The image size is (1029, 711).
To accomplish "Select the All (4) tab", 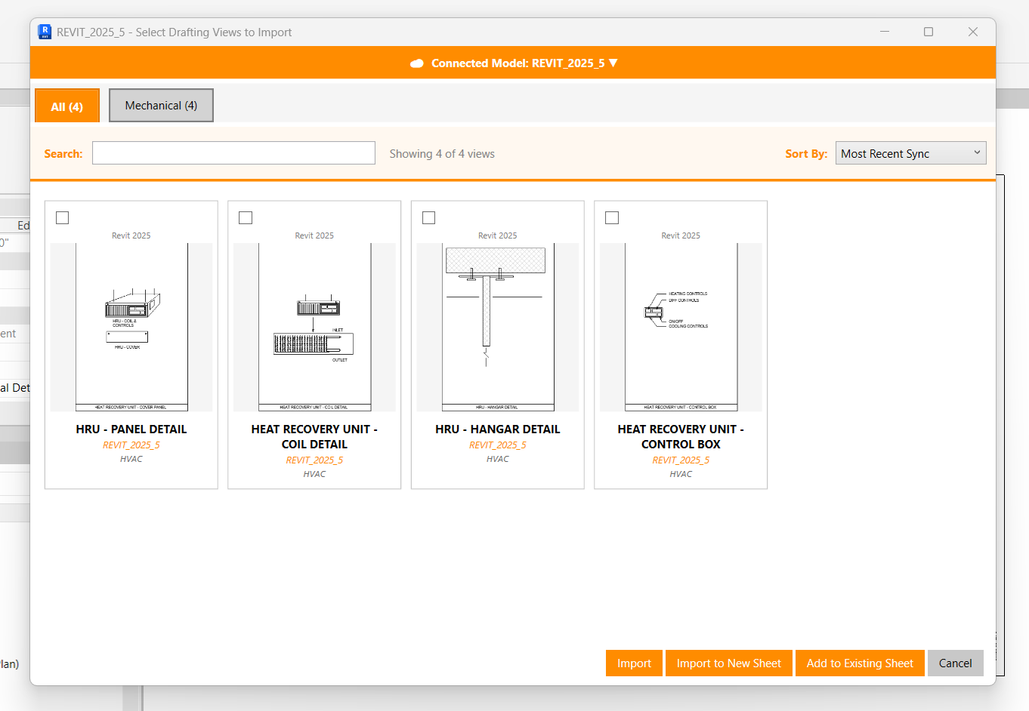I will 67,106.
